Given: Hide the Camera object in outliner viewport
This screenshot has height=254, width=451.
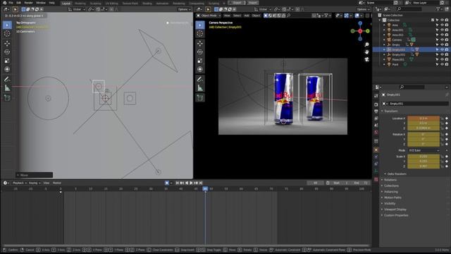Looking at the screenshot, I should click(x=442, y=40).
